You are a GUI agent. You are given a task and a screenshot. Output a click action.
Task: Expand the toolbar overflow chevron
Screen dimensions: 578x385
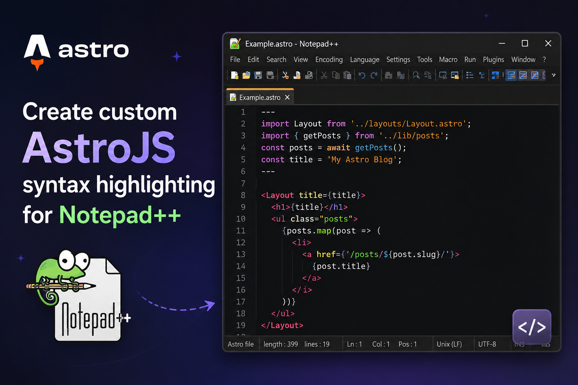click(x=554, y=75)
